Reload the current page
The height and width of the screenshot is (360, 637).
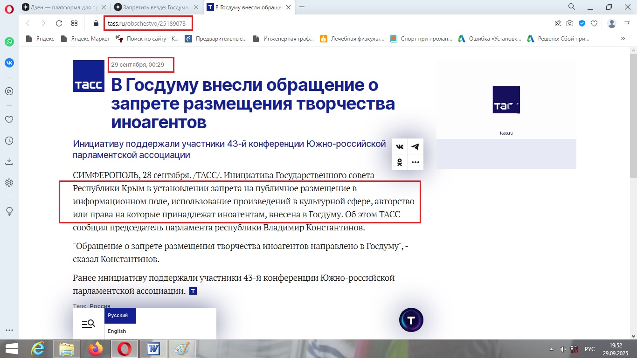pos(59,23)
